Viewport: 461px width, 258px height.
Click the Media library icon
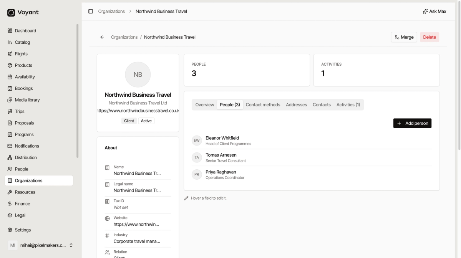click(x=10, y=100)
